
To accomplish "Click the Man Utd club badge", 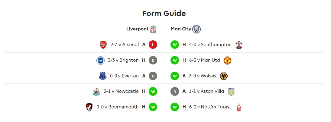I will point(228,60).
